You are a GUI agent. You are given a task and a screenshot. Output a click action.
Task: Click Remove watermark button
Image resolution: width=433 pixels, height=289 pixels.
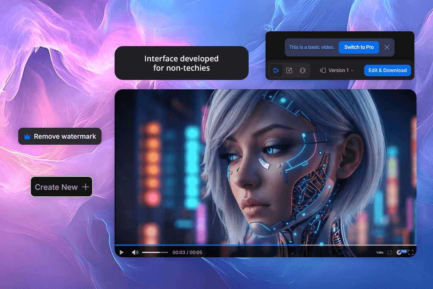[x=60, y=136]
